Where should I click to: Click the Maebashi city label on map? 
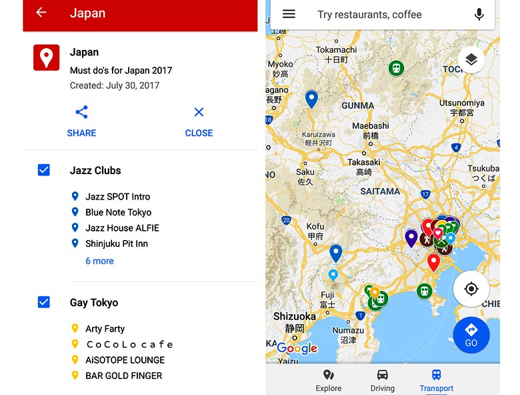tap(371, 131)
